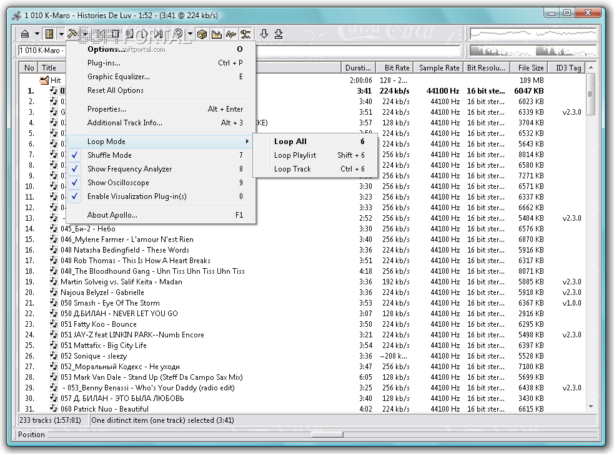Pause playback with the pause icon
This screenshot has width=614, height=454.
click(130, 34)
